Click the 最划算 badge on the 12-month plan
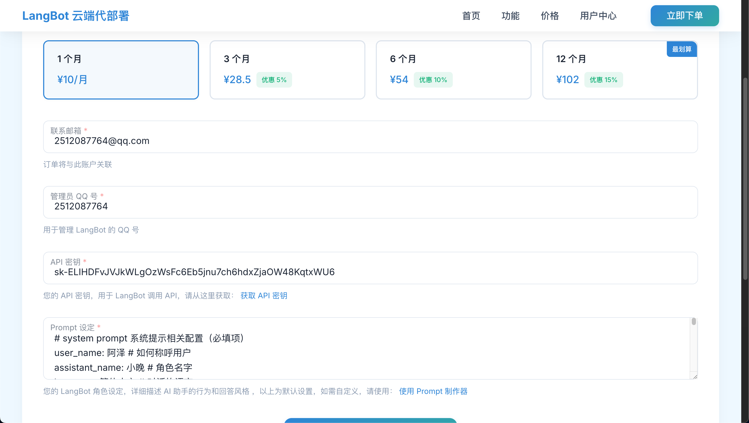The image size is (749, 423). [x=682, y=49]
